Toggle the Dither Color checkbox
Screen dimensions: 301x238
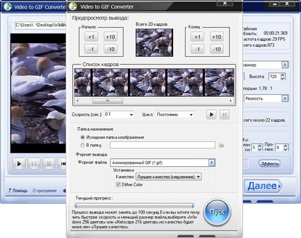[x=118, y=184]
